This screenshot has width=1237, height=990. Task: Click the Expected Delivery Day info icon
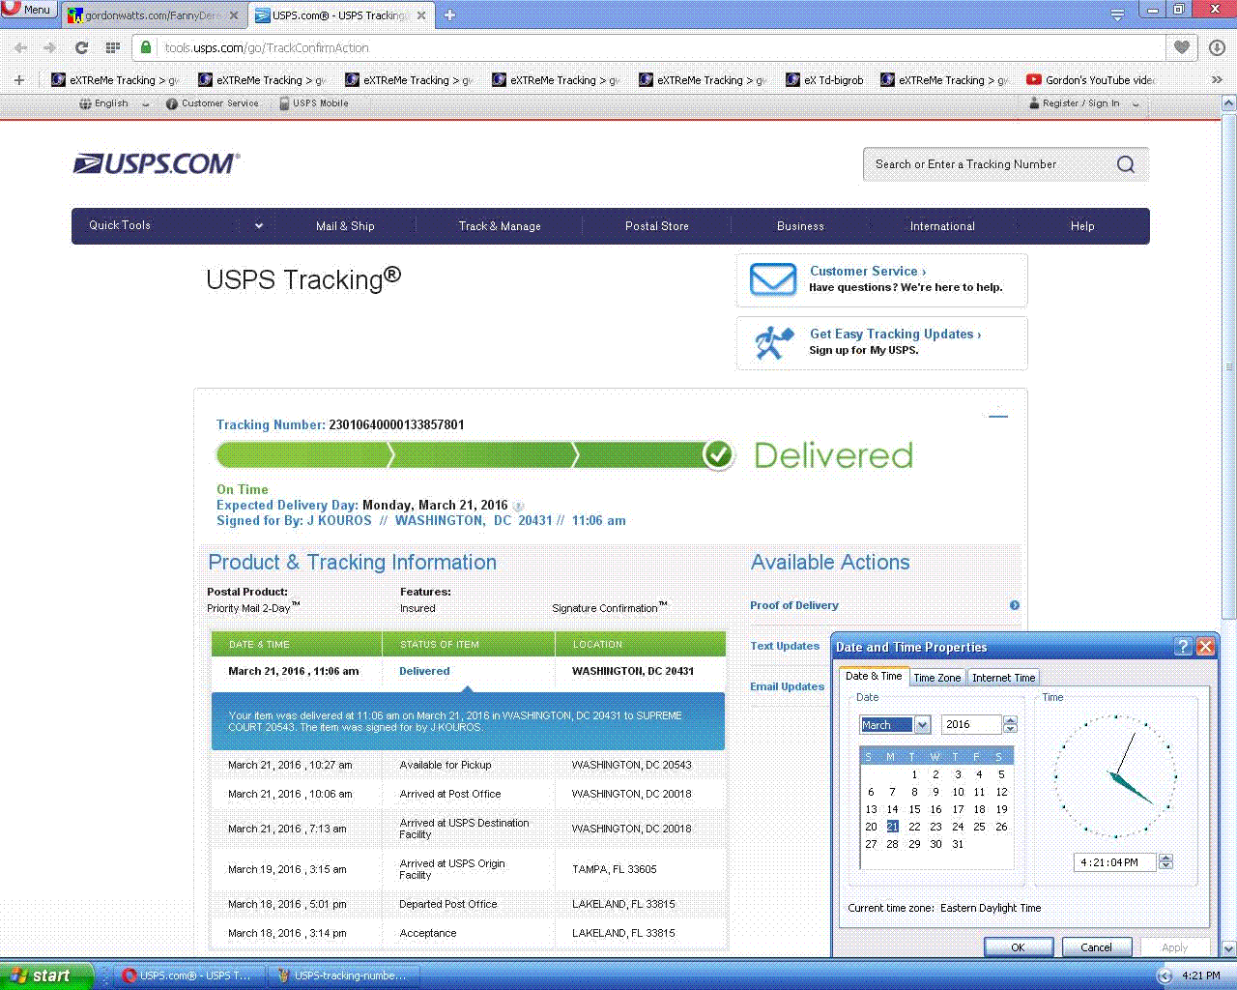point(518,506)
